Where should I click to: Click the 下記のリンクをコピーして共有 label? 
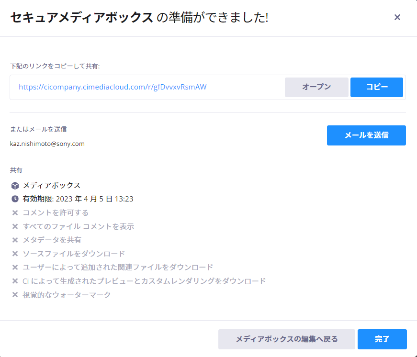pos(55,66)
